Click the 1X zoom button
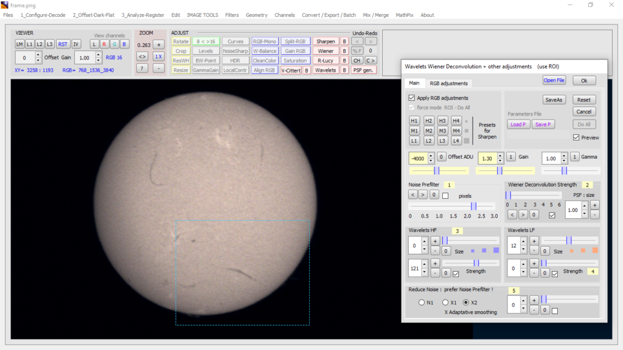This screenshot has width=623, height=350. [159, 57]
